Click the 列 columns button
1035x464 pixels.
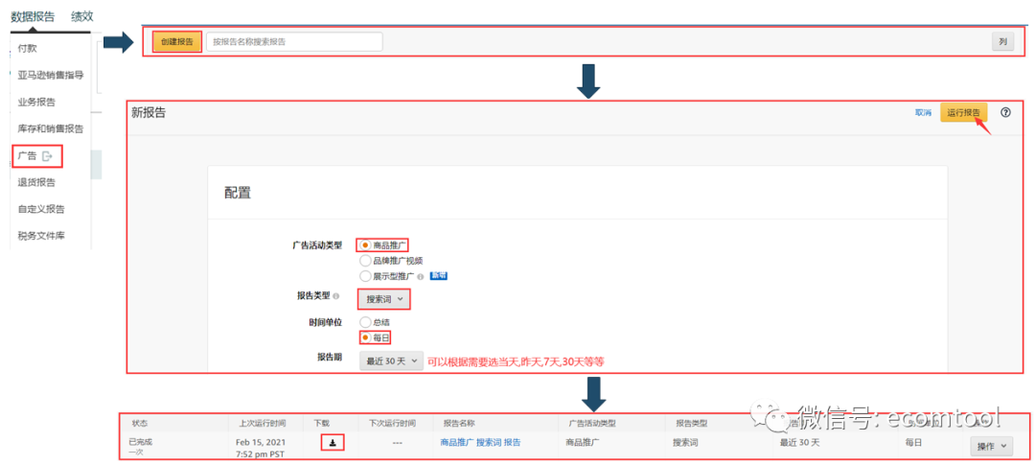pos(1002,41)
